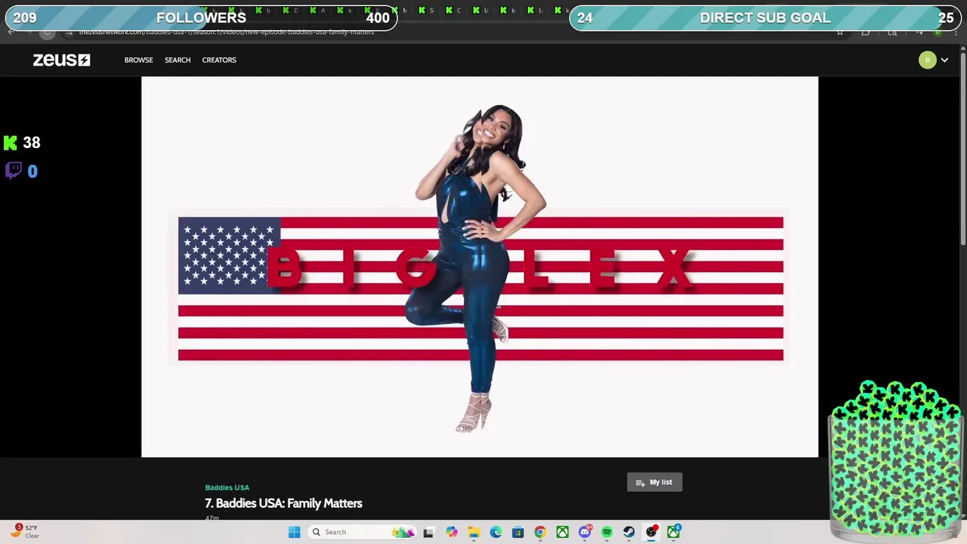Viewport: 967px width, 544px height.
Task: Click the green profile avatar
Action: pos(927,60)
